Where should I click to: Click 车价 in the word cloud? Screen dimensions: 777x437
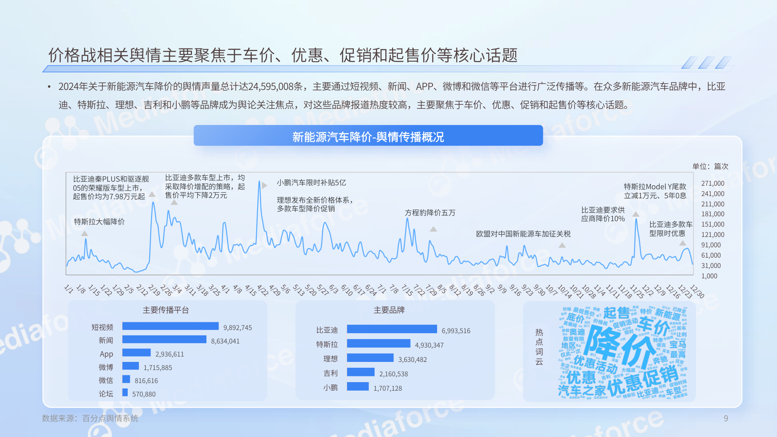(x=653, y=326)
